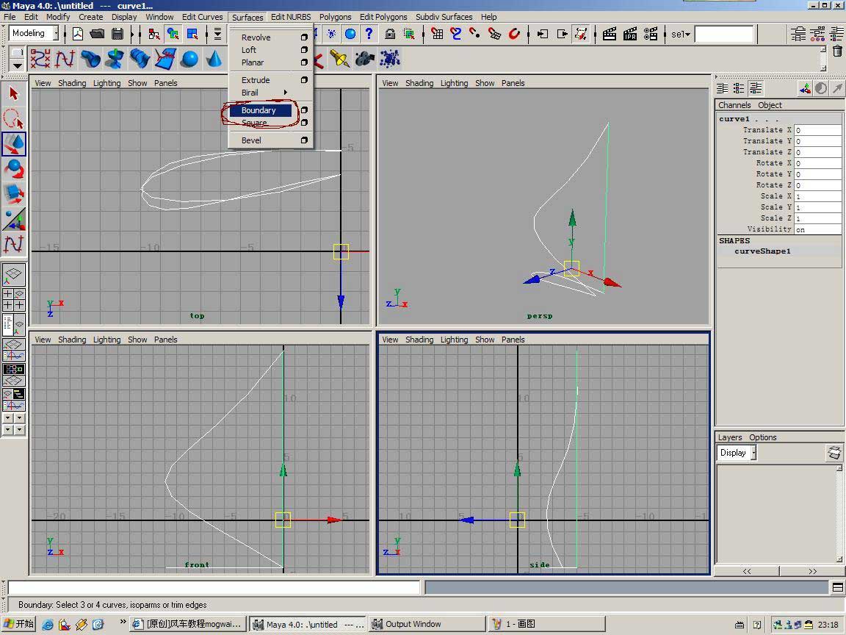The height and width of the screenshot is (635, 846).
Task: Click the shelf trash can icon
Action: 837,51
